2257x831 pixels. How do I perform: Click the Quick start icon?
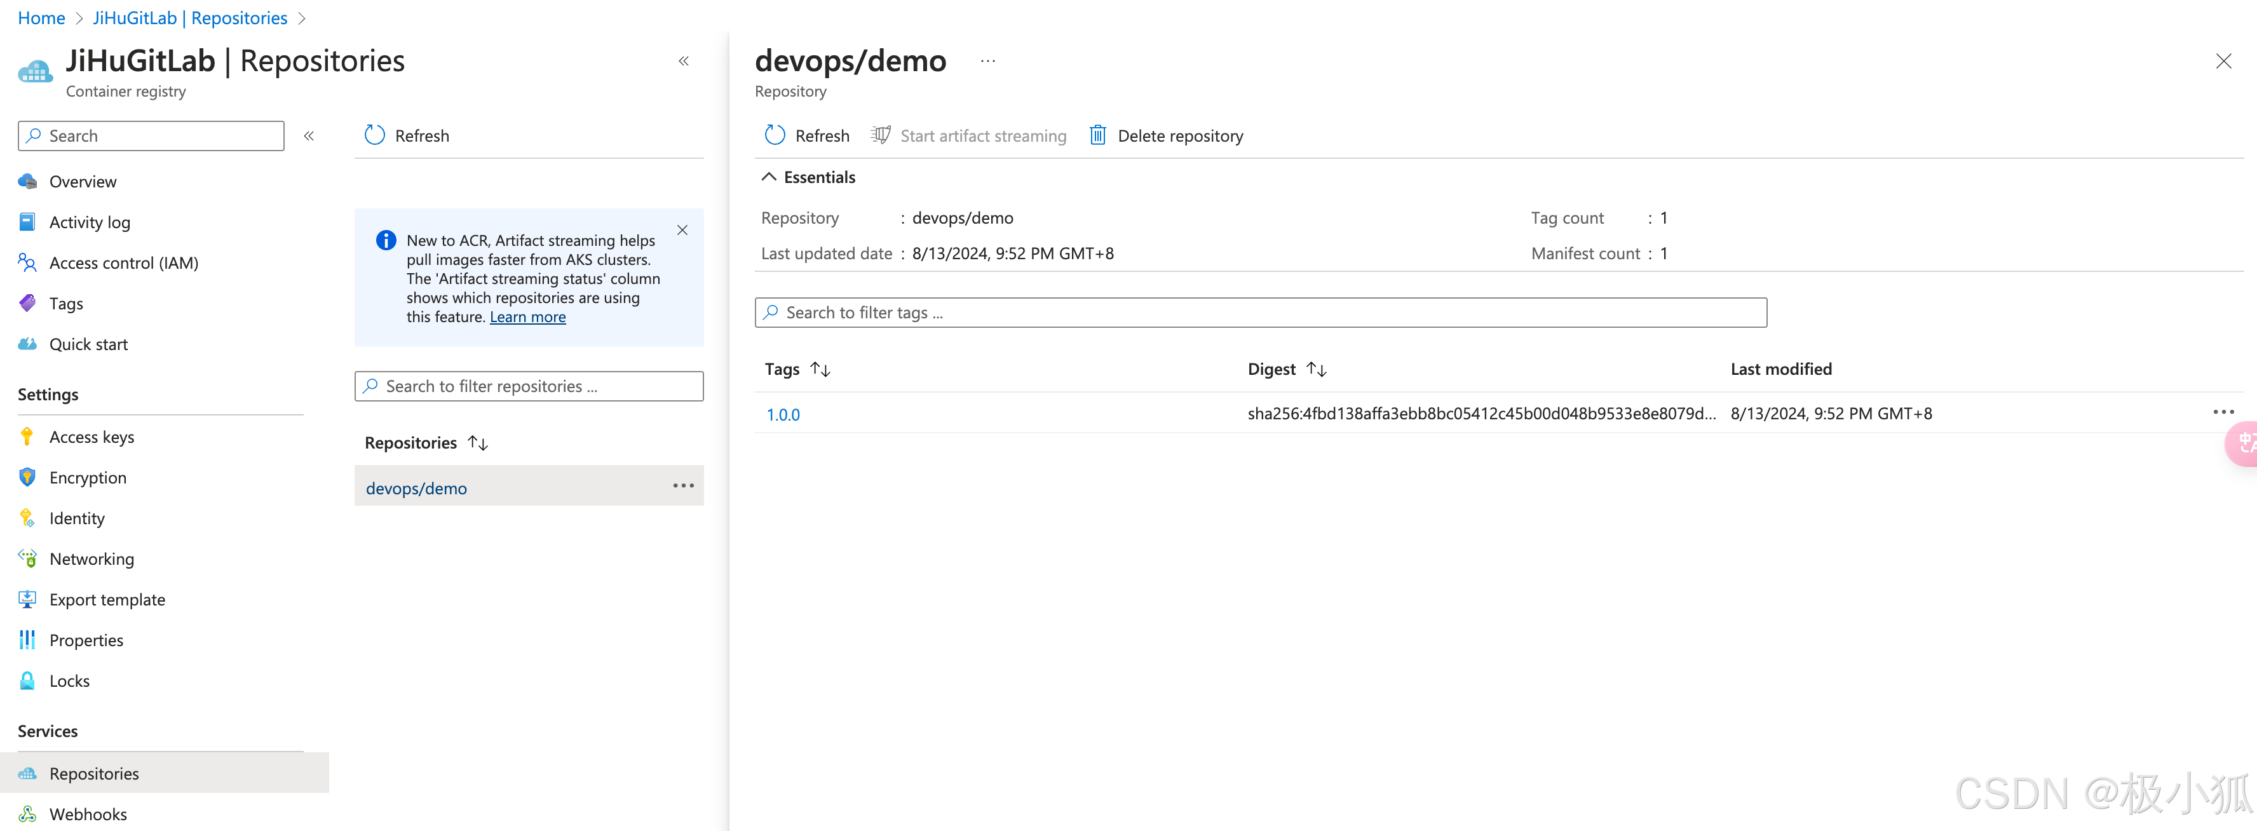pyautogui.click(x=27, y=344)
